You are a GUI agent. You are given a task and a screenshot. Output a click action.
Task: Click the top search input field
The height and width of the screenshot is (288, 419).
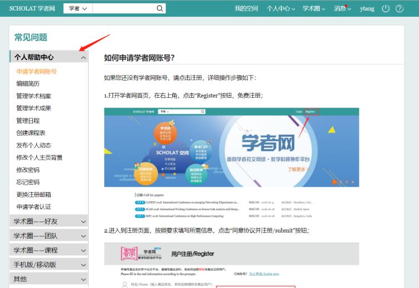click(x=124, y=8)
